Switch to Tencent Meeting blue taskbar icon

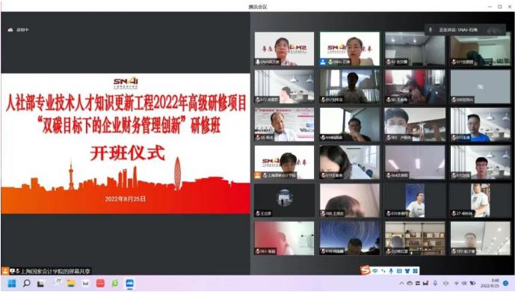(130, 284)
